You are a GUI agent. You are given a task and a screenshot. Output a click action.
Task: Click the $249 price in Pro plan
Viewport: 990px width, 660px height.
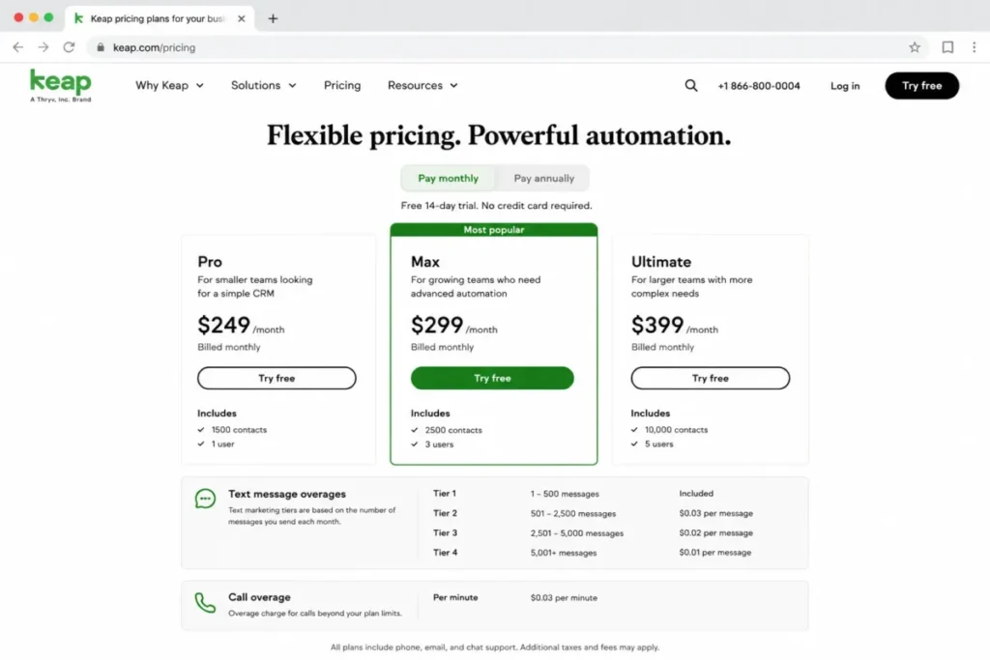[x=223, y=325]
